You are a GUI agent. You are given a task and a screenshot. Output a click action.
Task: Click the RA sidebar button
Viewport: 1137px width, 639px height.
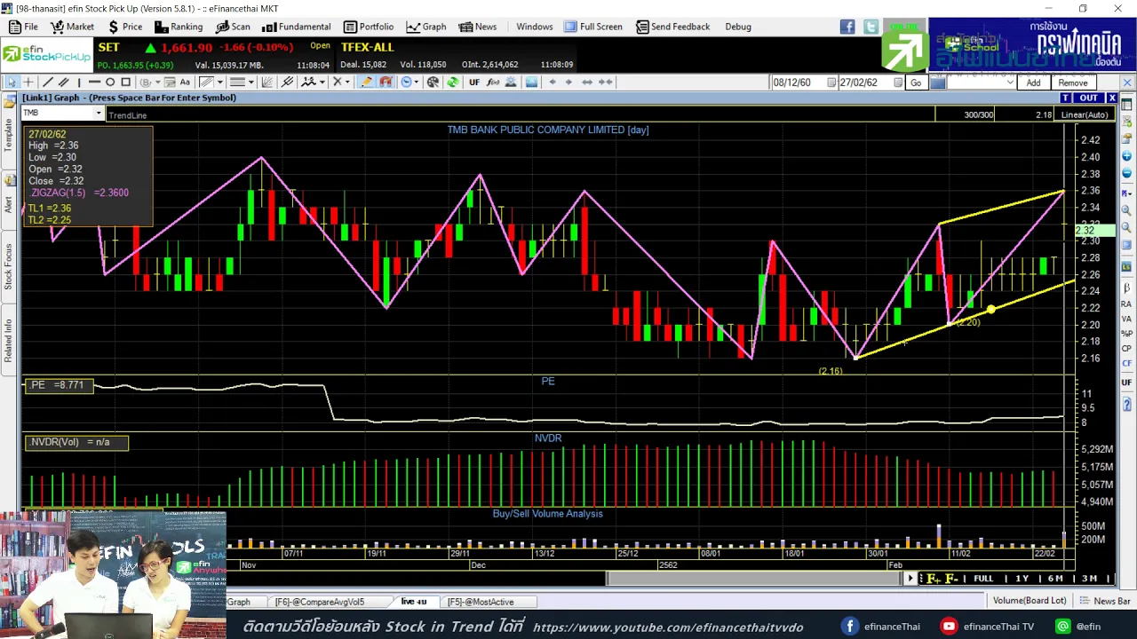click(1126, 304)
